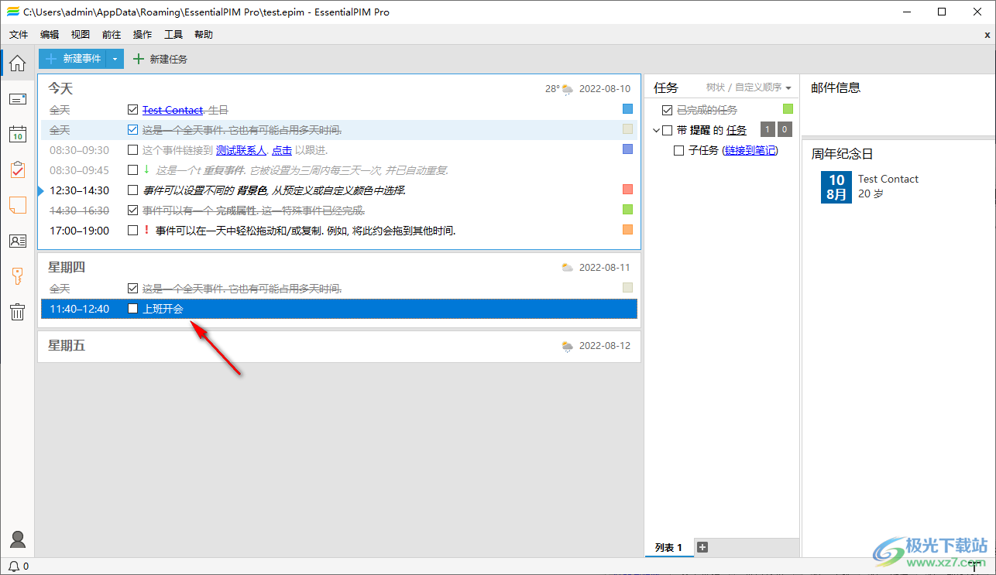The height and width of the screenshot is (575, 996).
Task: Select the 星期四 day header
Action: coord(67,268)
